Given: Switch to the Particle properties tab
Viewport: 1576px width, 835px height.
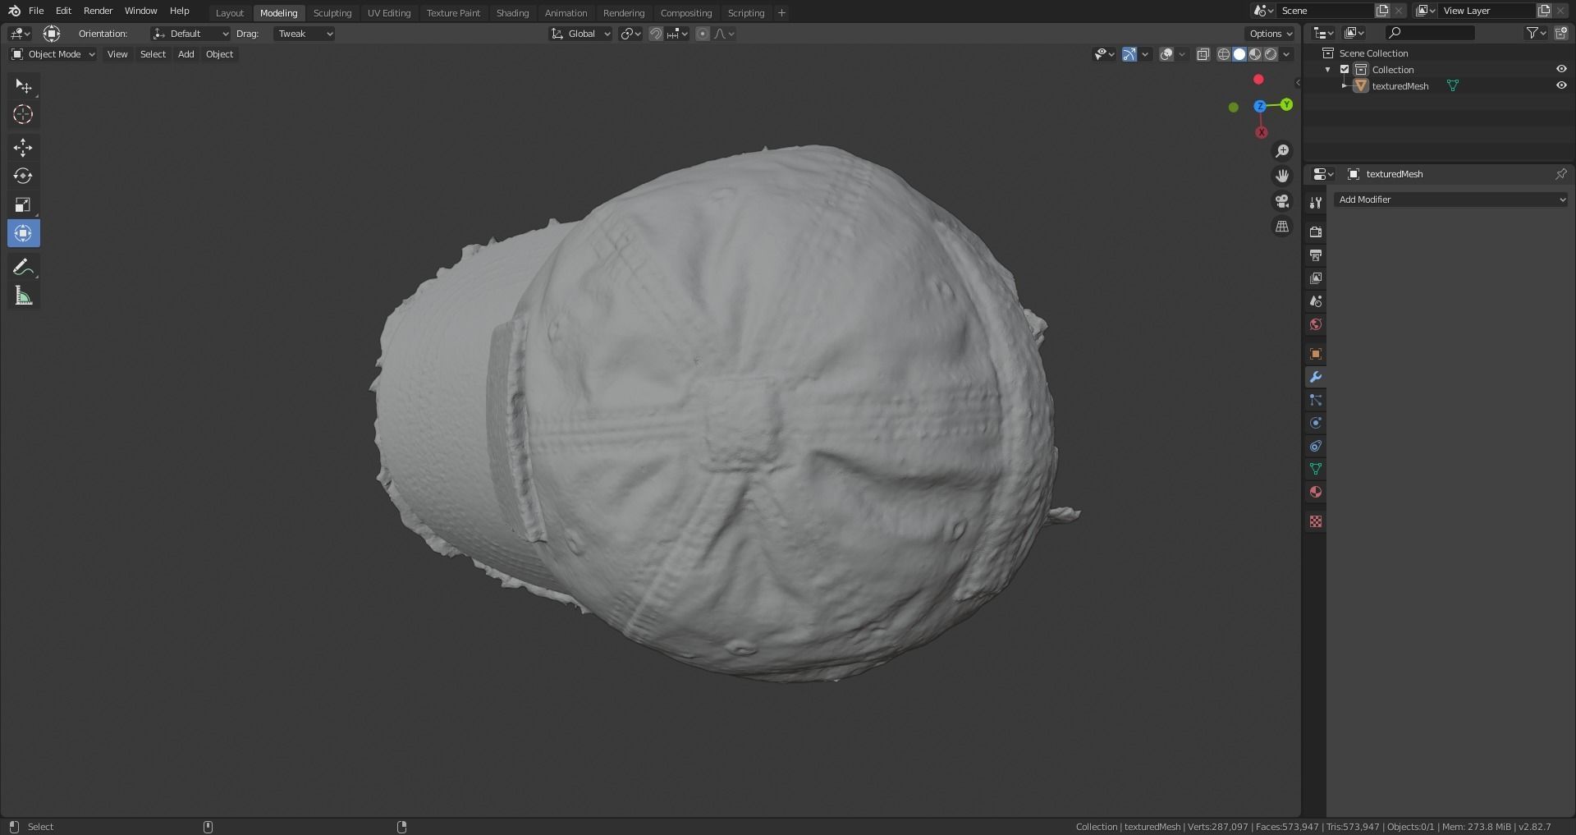Looking at the screenshot, I should 1316,400.
